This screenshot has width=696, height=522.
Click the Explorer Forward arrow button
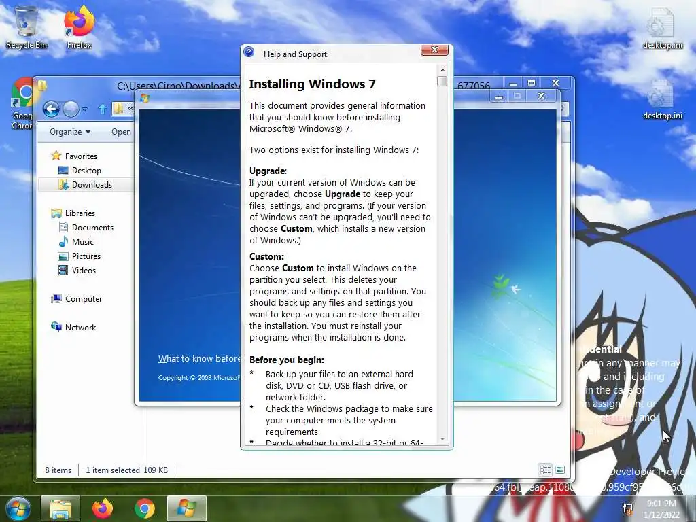point(71,109)
